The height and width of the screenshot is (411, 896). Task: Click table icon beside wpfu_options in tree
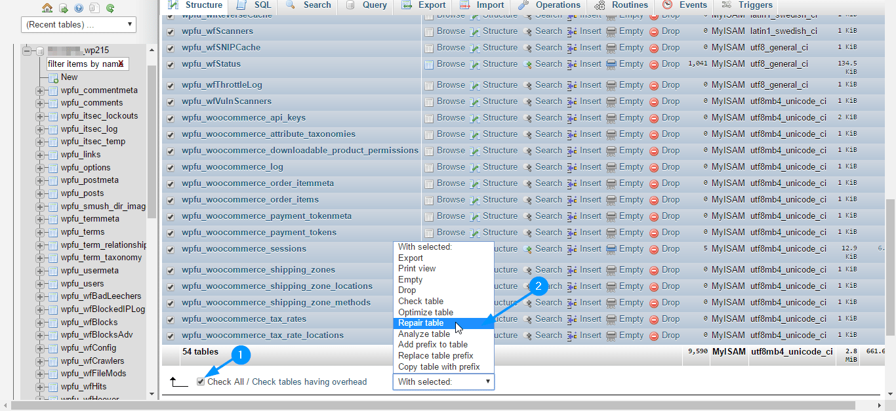(53, 168)
